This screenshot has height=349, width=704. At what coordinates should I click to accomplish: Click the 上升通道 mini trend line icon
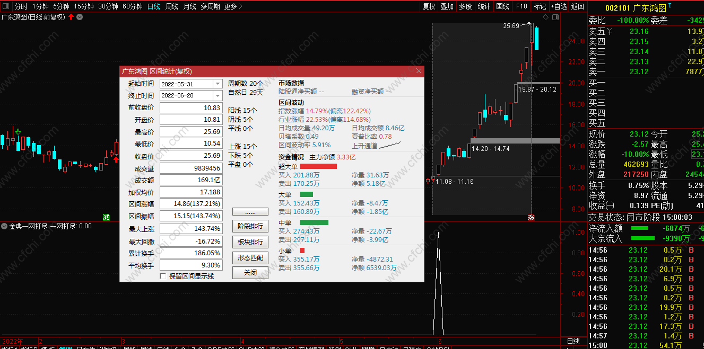[x=390, y=145]
